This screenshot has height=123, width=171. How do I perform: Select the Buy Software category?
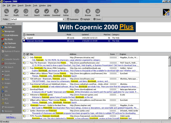tap(10, 47)
